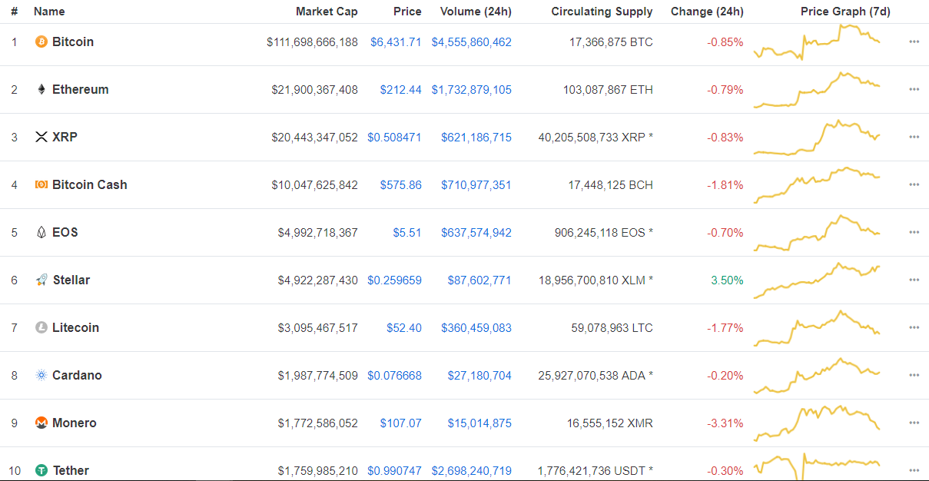Screen dimensions: 929x481
Task: Open the Cardano 7d price graph
Action: coord(817,376)
